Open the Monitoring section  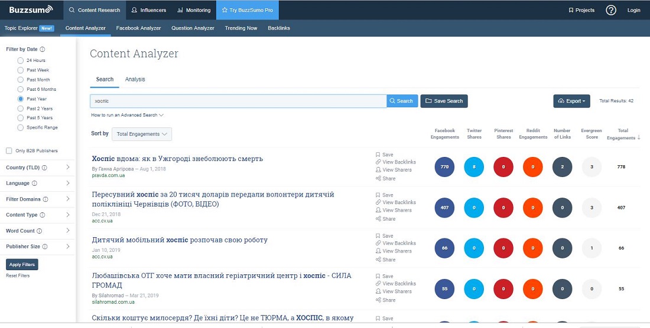[194, 10]
